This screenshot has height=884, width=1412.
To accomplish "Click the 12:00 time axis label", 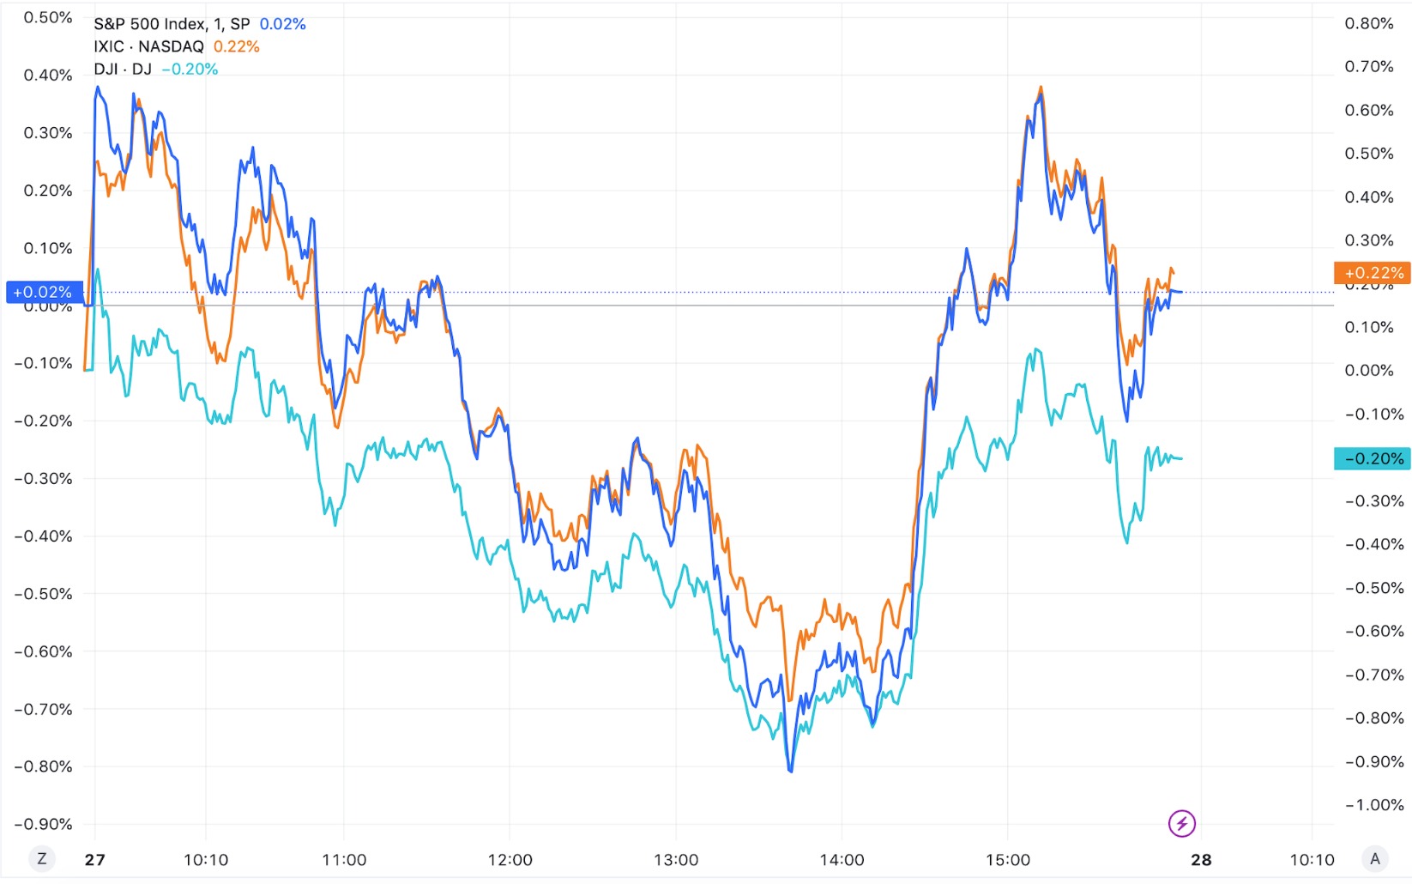I will tap(510, 860).
